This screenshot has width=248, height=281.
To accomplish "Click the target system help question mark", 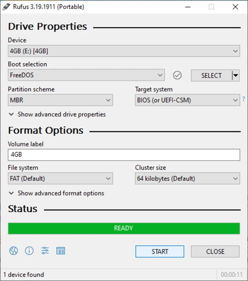I will 243,99.
